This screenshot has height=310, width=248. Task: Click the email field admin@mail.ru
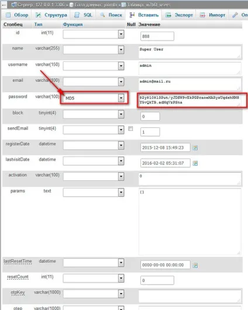point(190,84)
